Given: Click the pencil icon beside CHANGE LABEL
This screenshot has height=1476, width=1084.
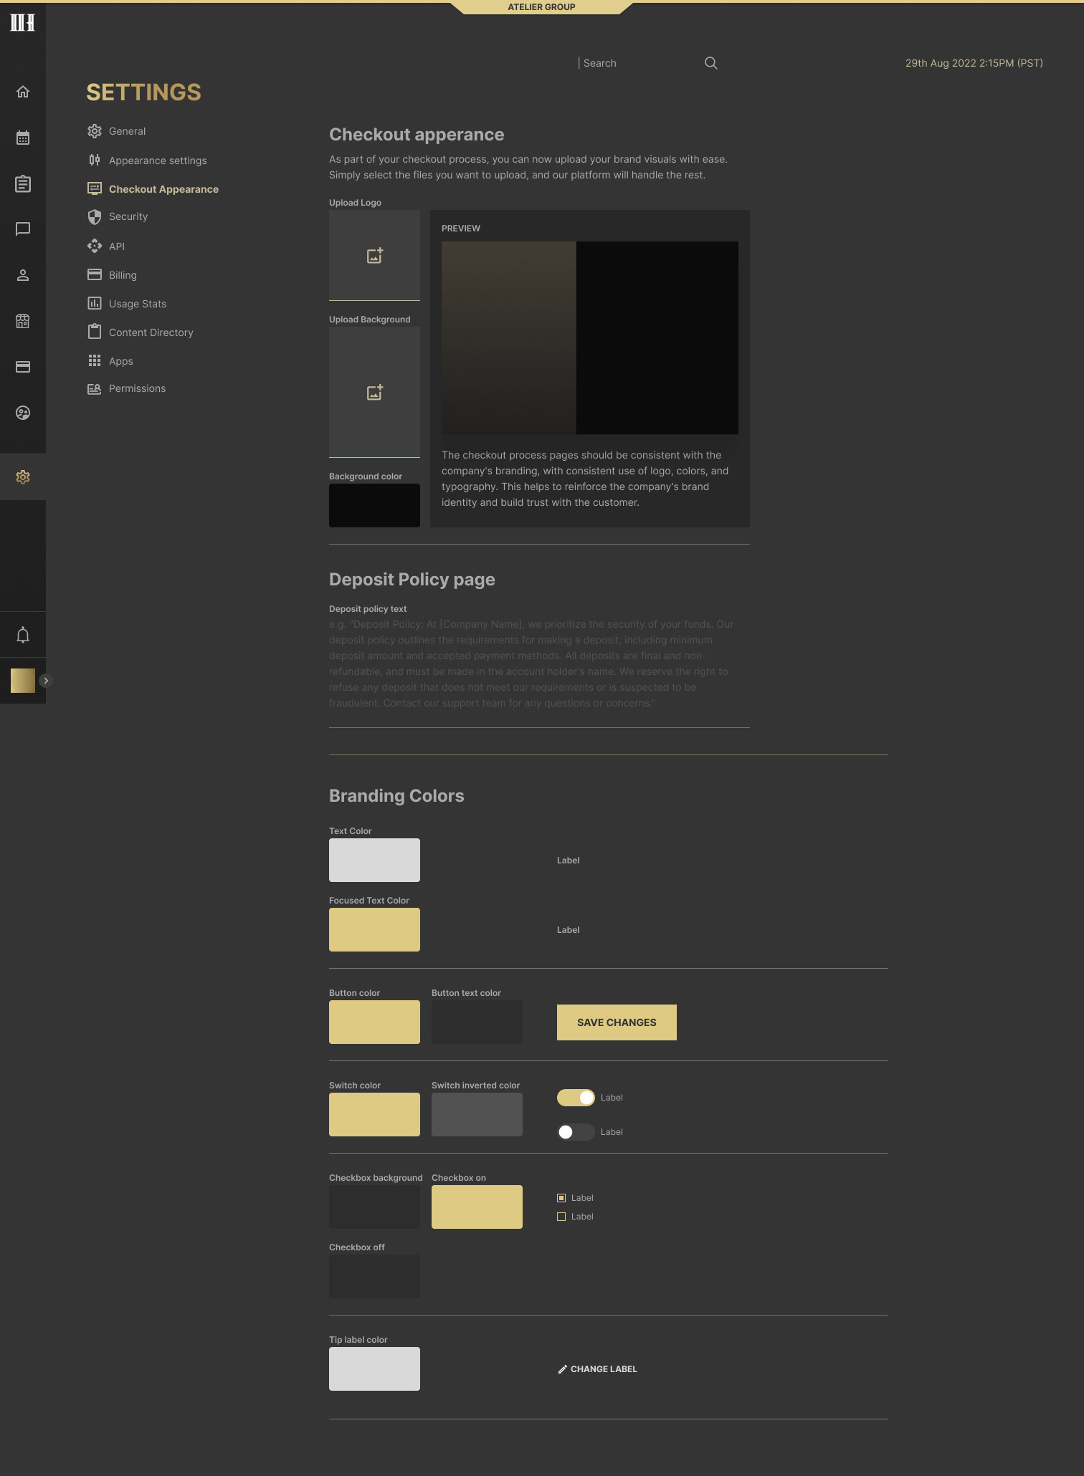Looking at the screenshot, I should pos(563,1369).
